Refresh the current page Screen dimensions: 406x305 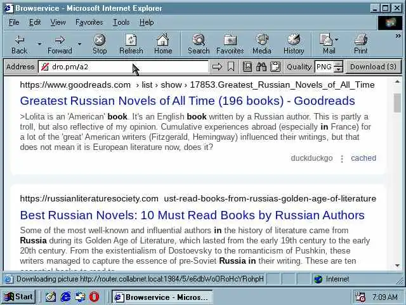click(x=131, y=44)
